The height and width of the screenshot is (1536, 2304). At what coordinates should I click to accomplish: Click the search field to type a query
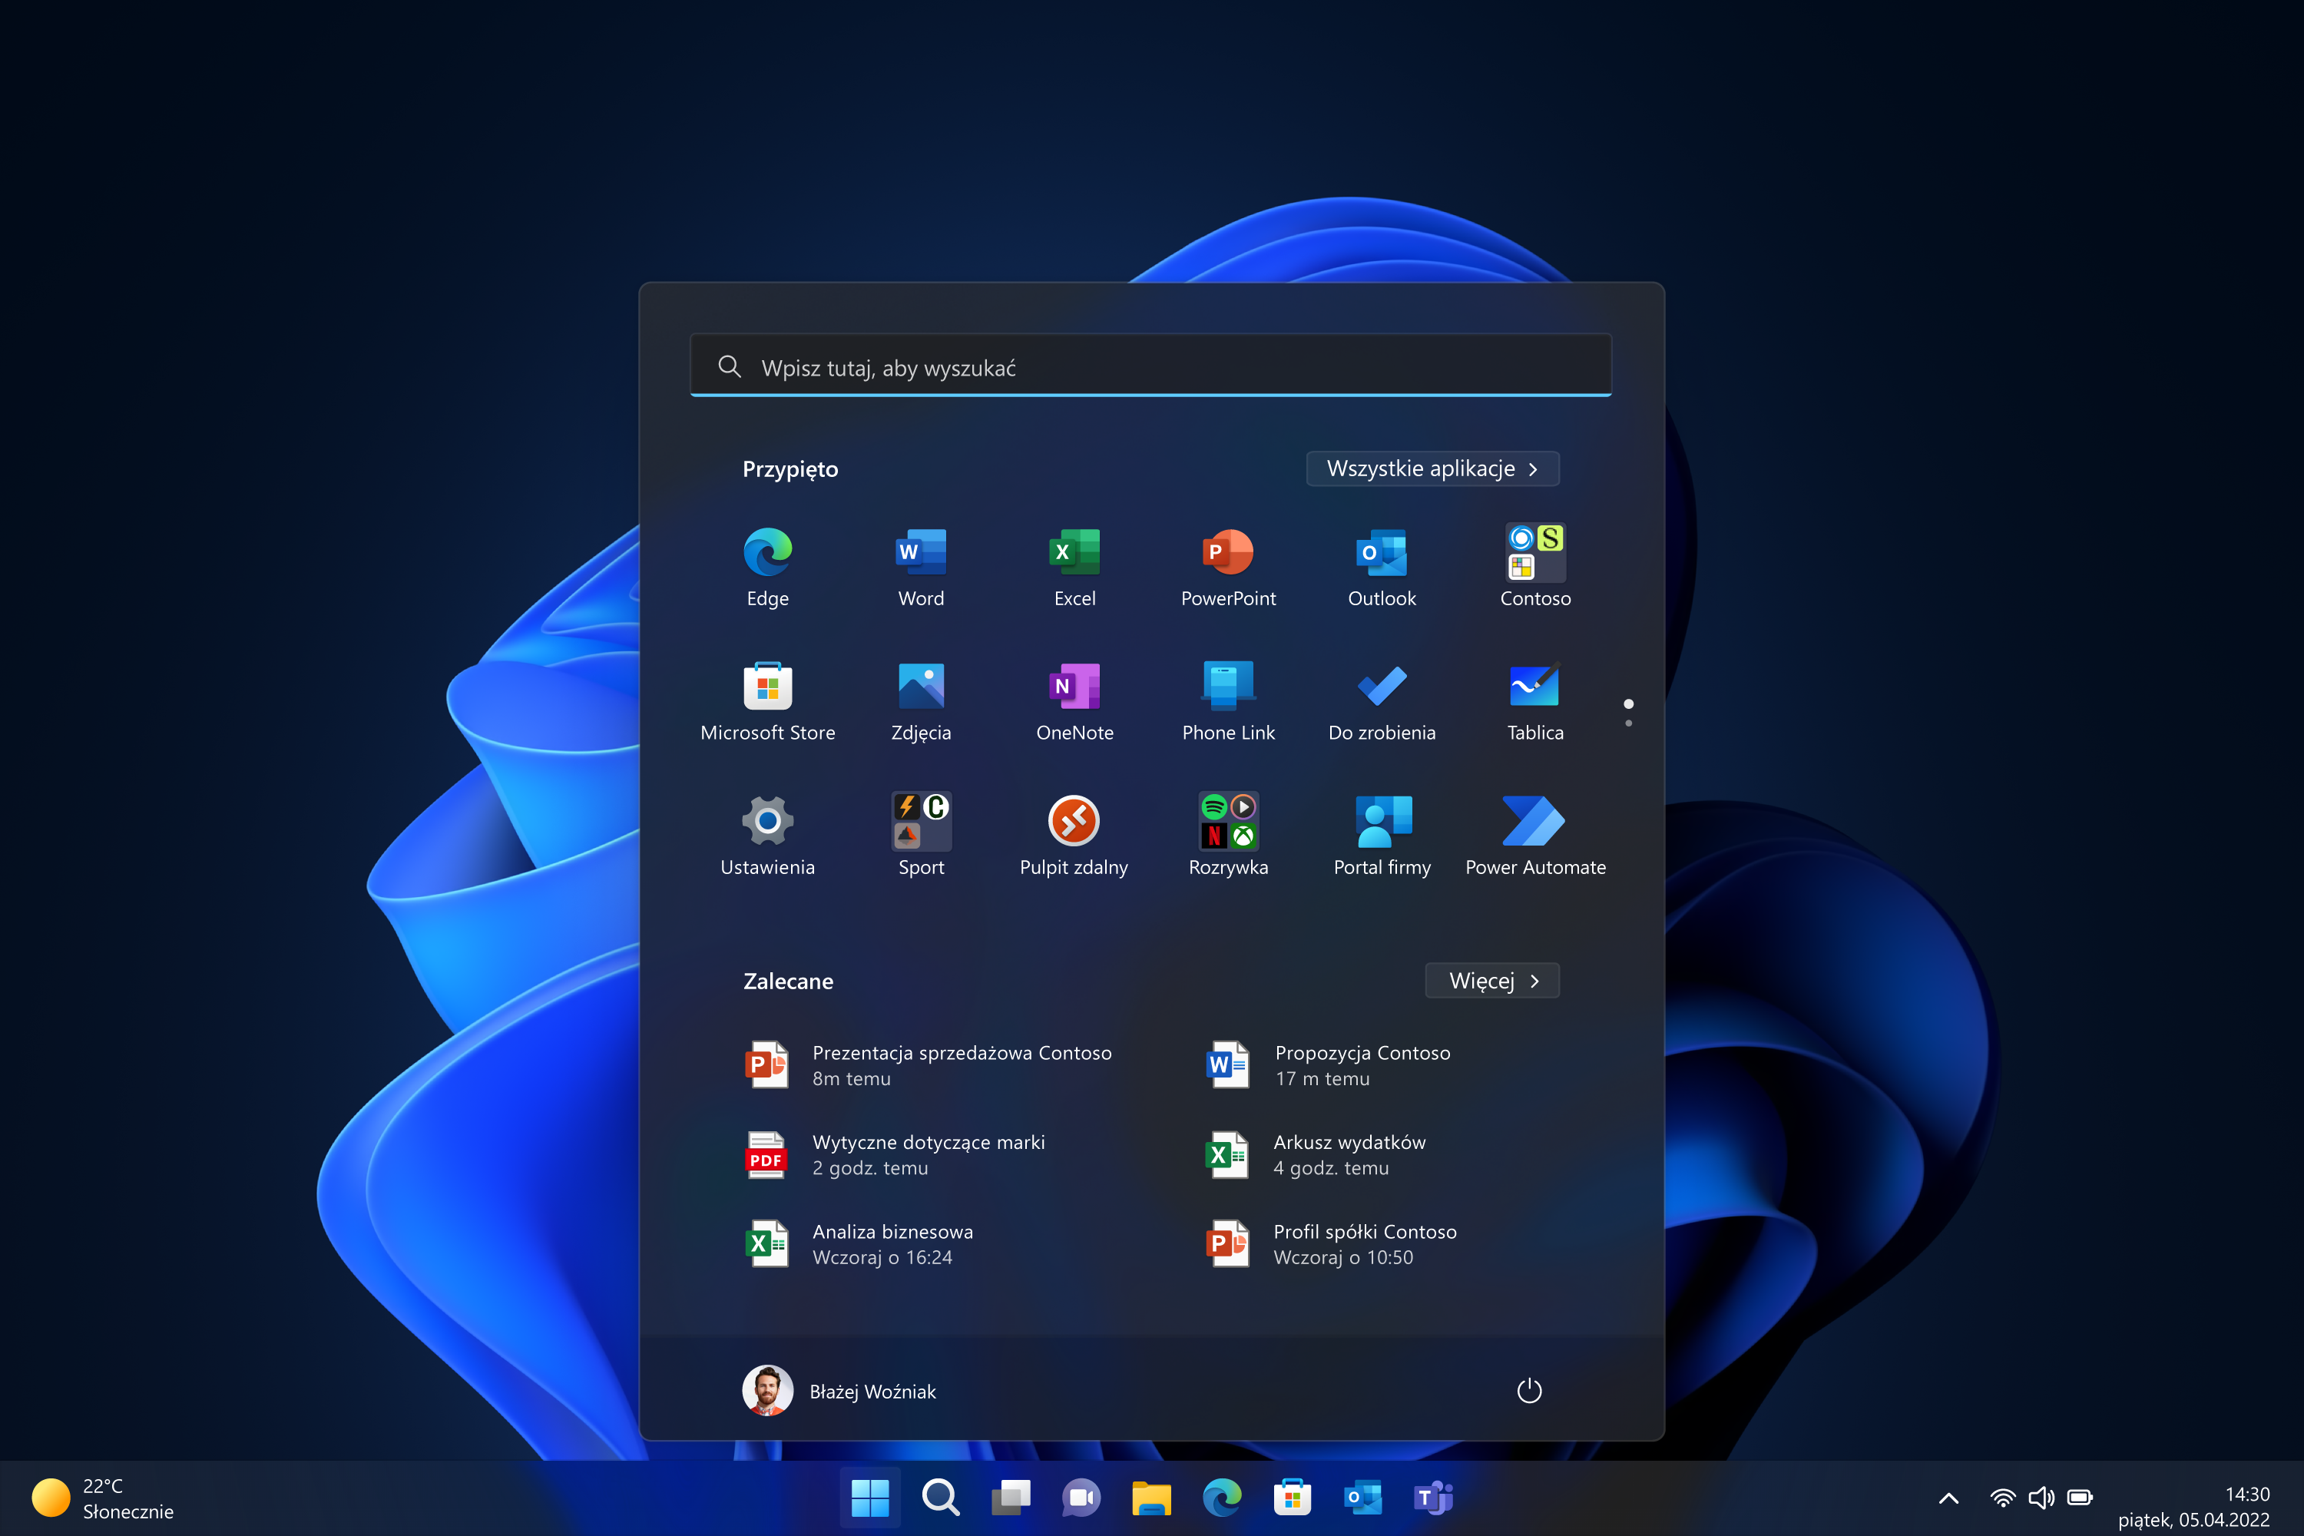(1150, 366)
